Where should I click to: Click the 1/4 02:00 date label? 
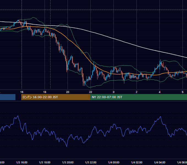click(x=137, y=162)
